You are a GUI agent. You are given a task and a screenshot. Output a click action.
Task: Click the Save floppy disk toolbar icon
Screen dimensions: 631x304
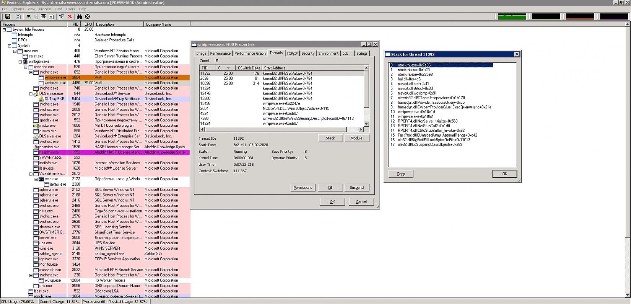click(x=7, y=16)
